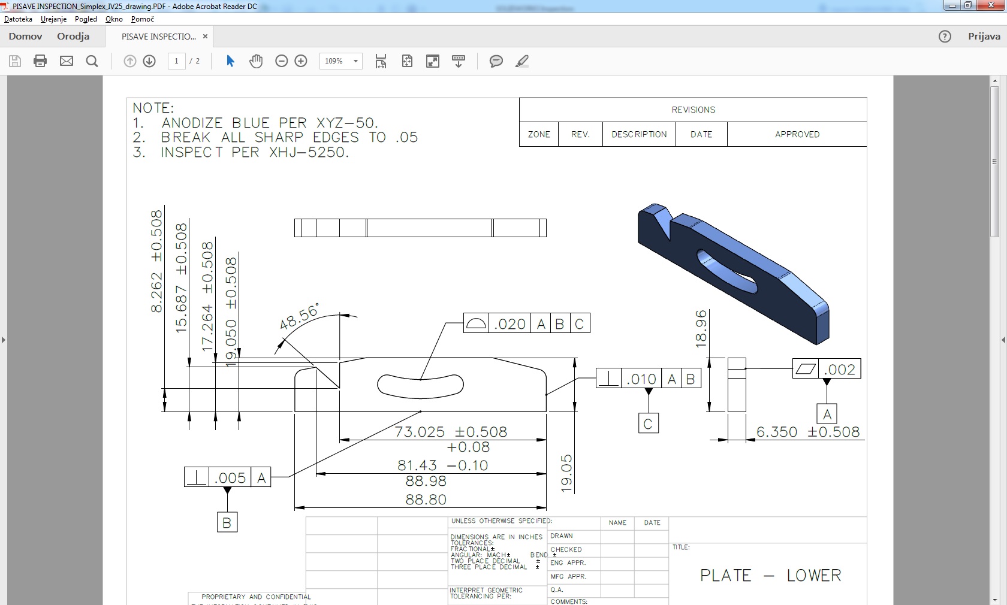1007x605 pixels.
Task: Open the find text magnifier tool
Action: point(92,61)
